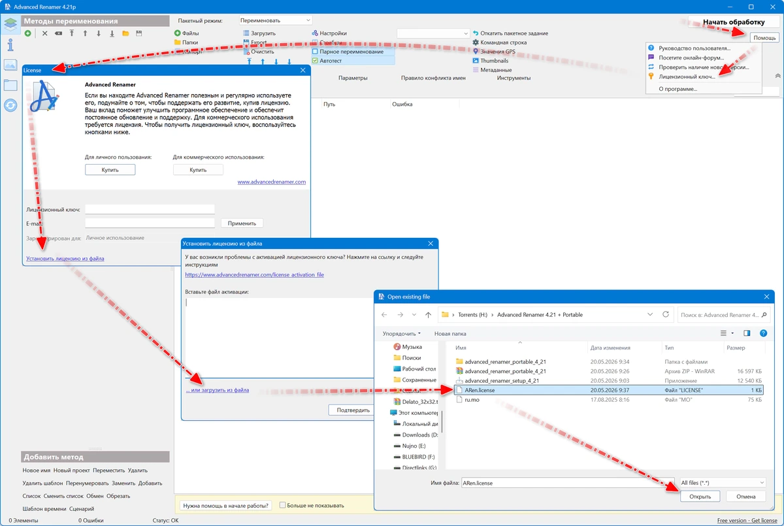Save the method list floppy icon
This screenshot has width=784, height=526.
[139, 33]
